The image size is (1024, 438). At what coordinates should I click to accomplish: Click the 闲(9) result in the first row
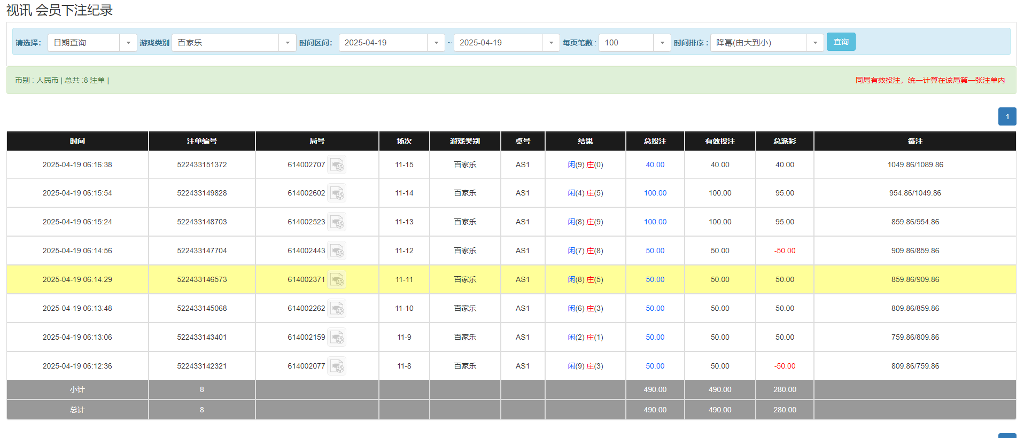pos(576,165)
